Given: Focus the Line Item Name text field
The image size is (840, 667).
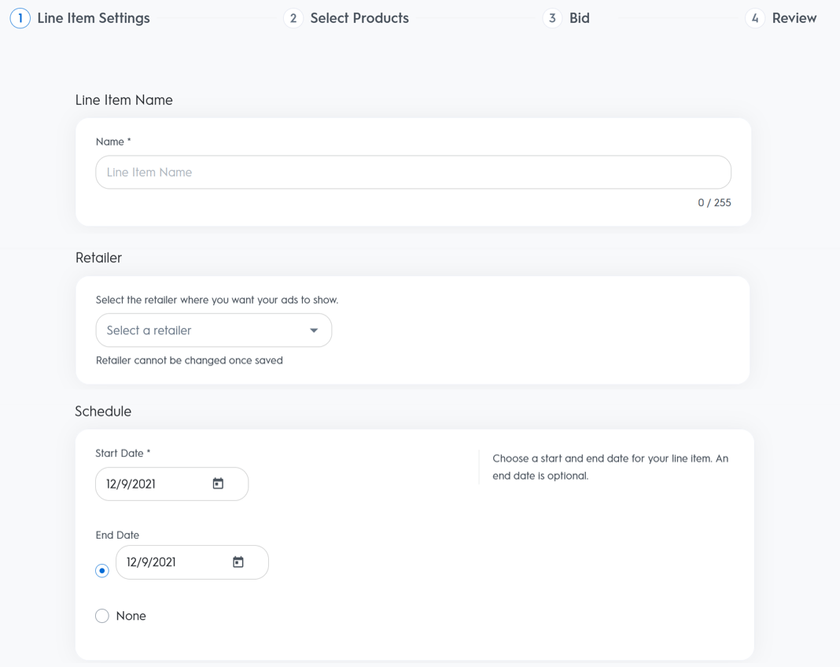Looking at the screenshot, I should 413,172.
